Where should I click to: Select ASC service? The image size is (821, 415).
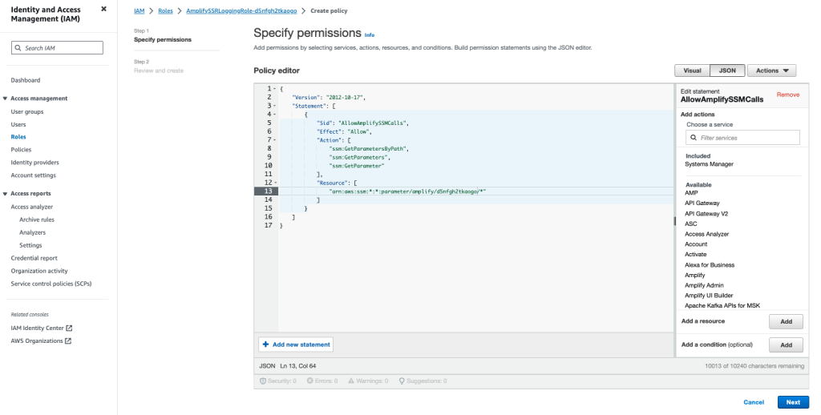click(x=691, y=224)
